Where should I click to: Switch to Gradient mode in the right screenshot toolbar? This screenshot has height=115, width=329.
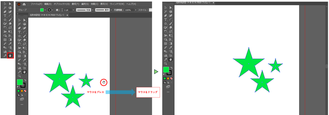pyautogui.click(x=168, y=79)
